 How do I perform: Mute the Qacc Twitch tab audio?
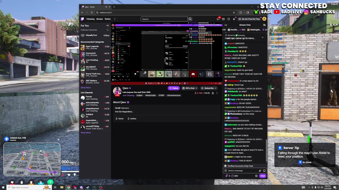coord(106,7)
